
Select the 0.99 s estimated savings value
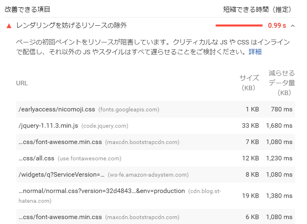pyautogui.click(x=277, y=25)
